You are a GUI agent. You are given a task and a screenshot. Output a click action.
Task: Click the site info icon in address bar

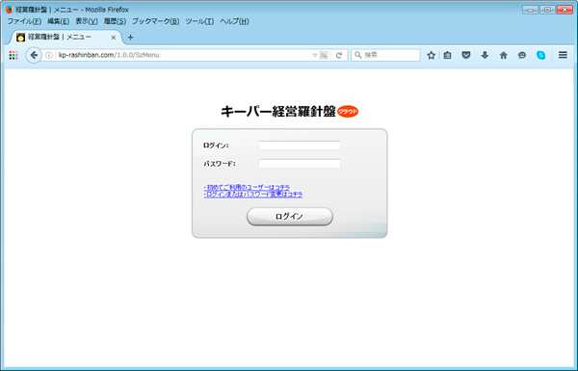point(49,55)
